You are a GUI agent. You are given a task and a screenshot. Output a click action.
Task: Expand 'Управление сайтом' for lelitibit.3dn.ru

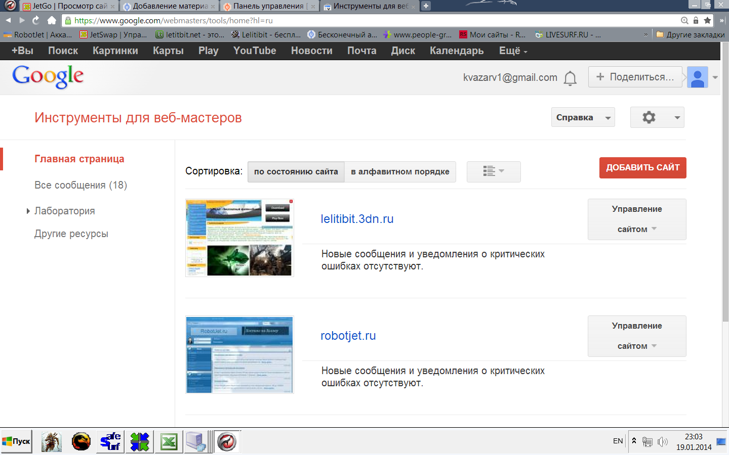[x=637, y=219]
